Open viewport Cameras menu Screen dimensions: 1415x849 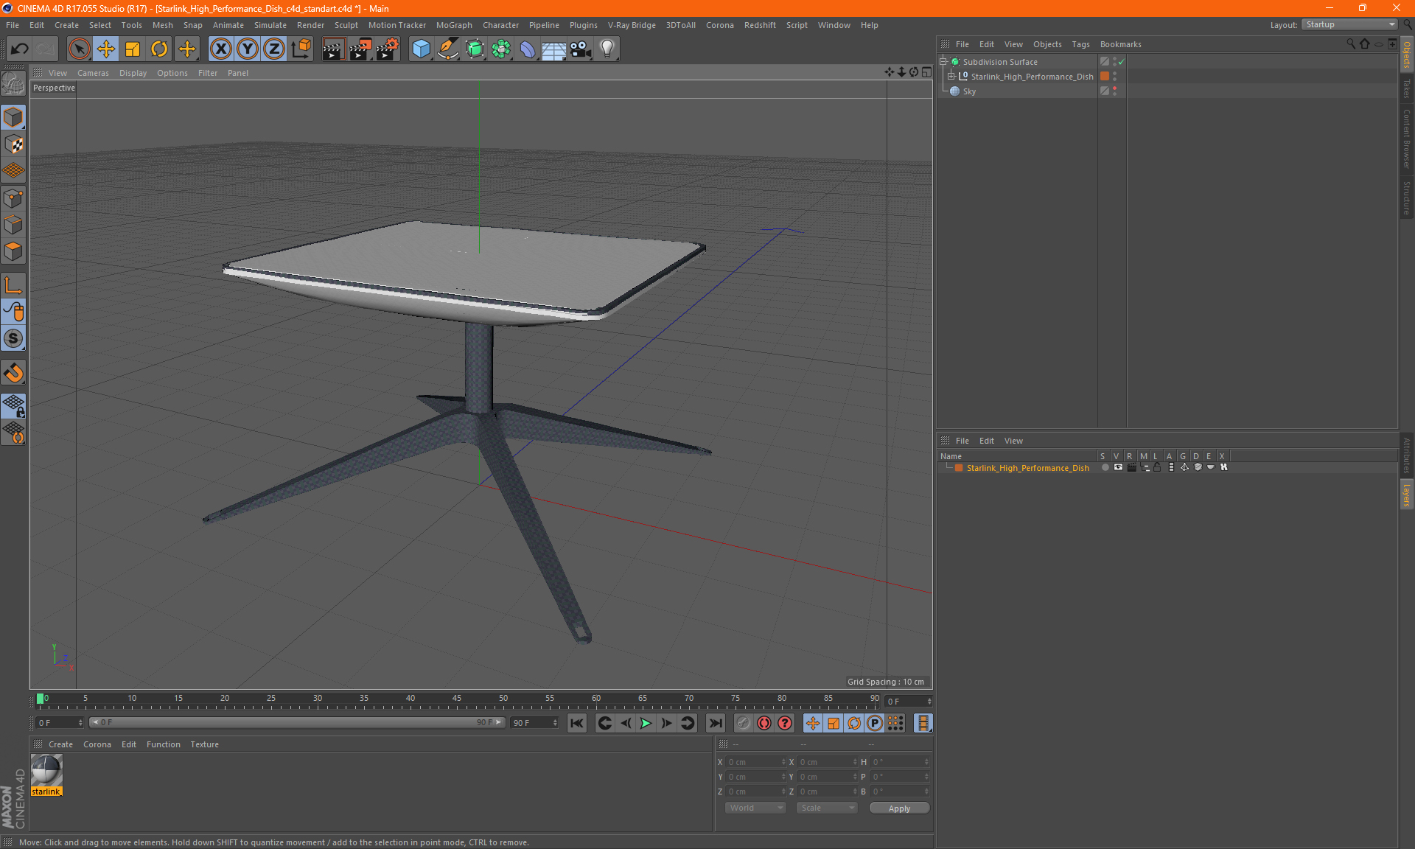[93, 73]
